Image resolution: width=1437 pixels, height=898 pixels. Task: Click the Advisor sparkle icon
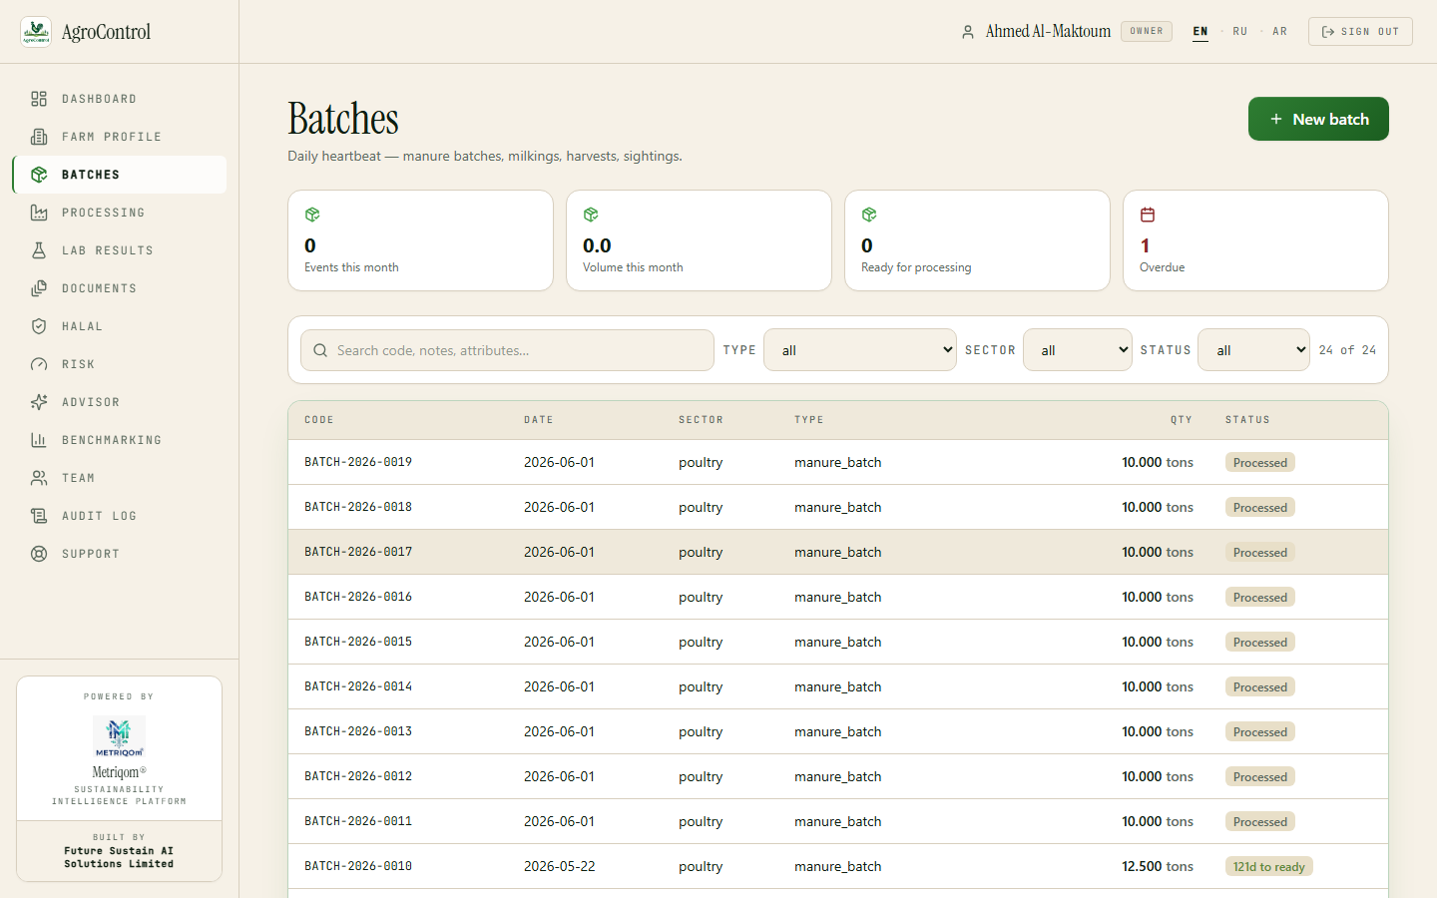pos(39,402)
